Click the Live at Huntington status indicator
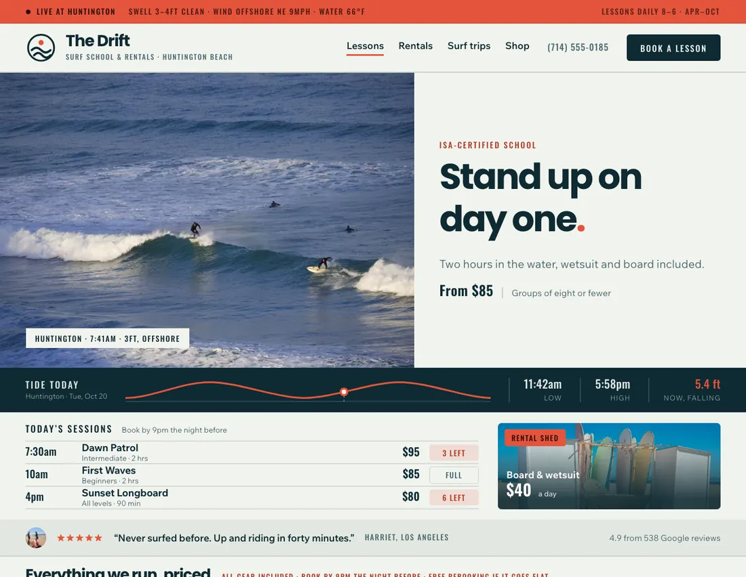This screenshot has width=746, height=577. pos(71,12)
